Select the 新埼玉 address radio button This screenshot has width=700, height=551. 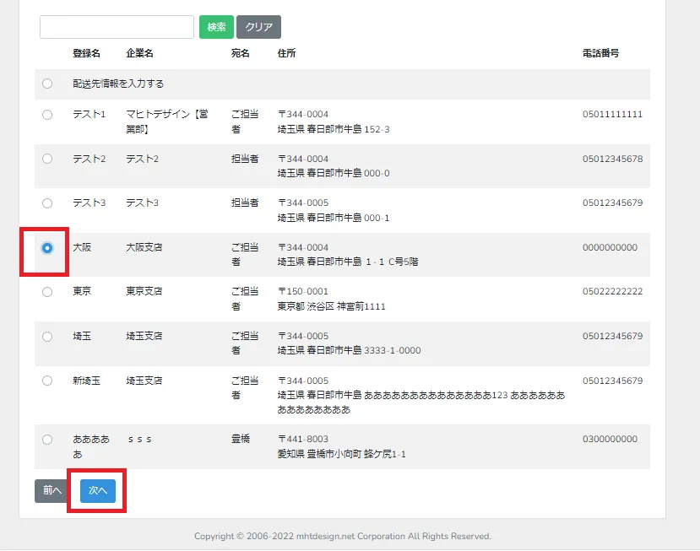tap(47, 381)
